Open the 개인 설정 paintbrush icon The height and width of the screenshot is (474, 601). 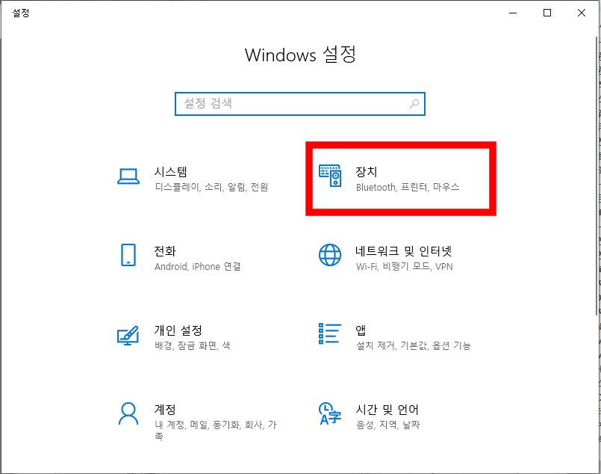tap(128, 335)
